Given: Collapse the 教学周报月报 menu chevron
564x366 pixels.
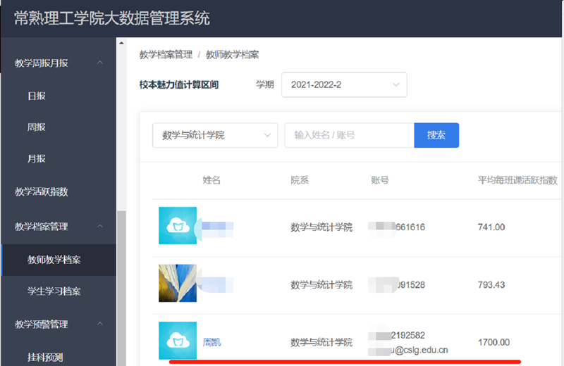Looking at the screenshot, I should pyautogui.click(x=100, y=63).
